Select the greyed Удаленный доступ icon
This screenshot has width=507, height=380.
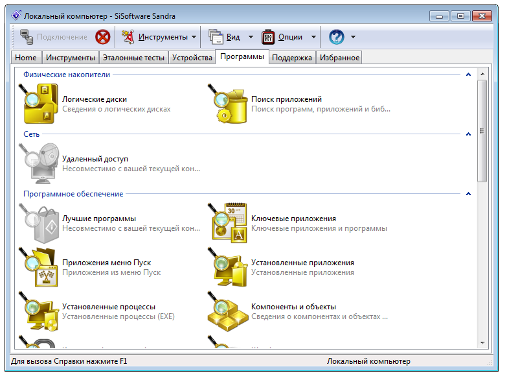click(x=38, y=163)
